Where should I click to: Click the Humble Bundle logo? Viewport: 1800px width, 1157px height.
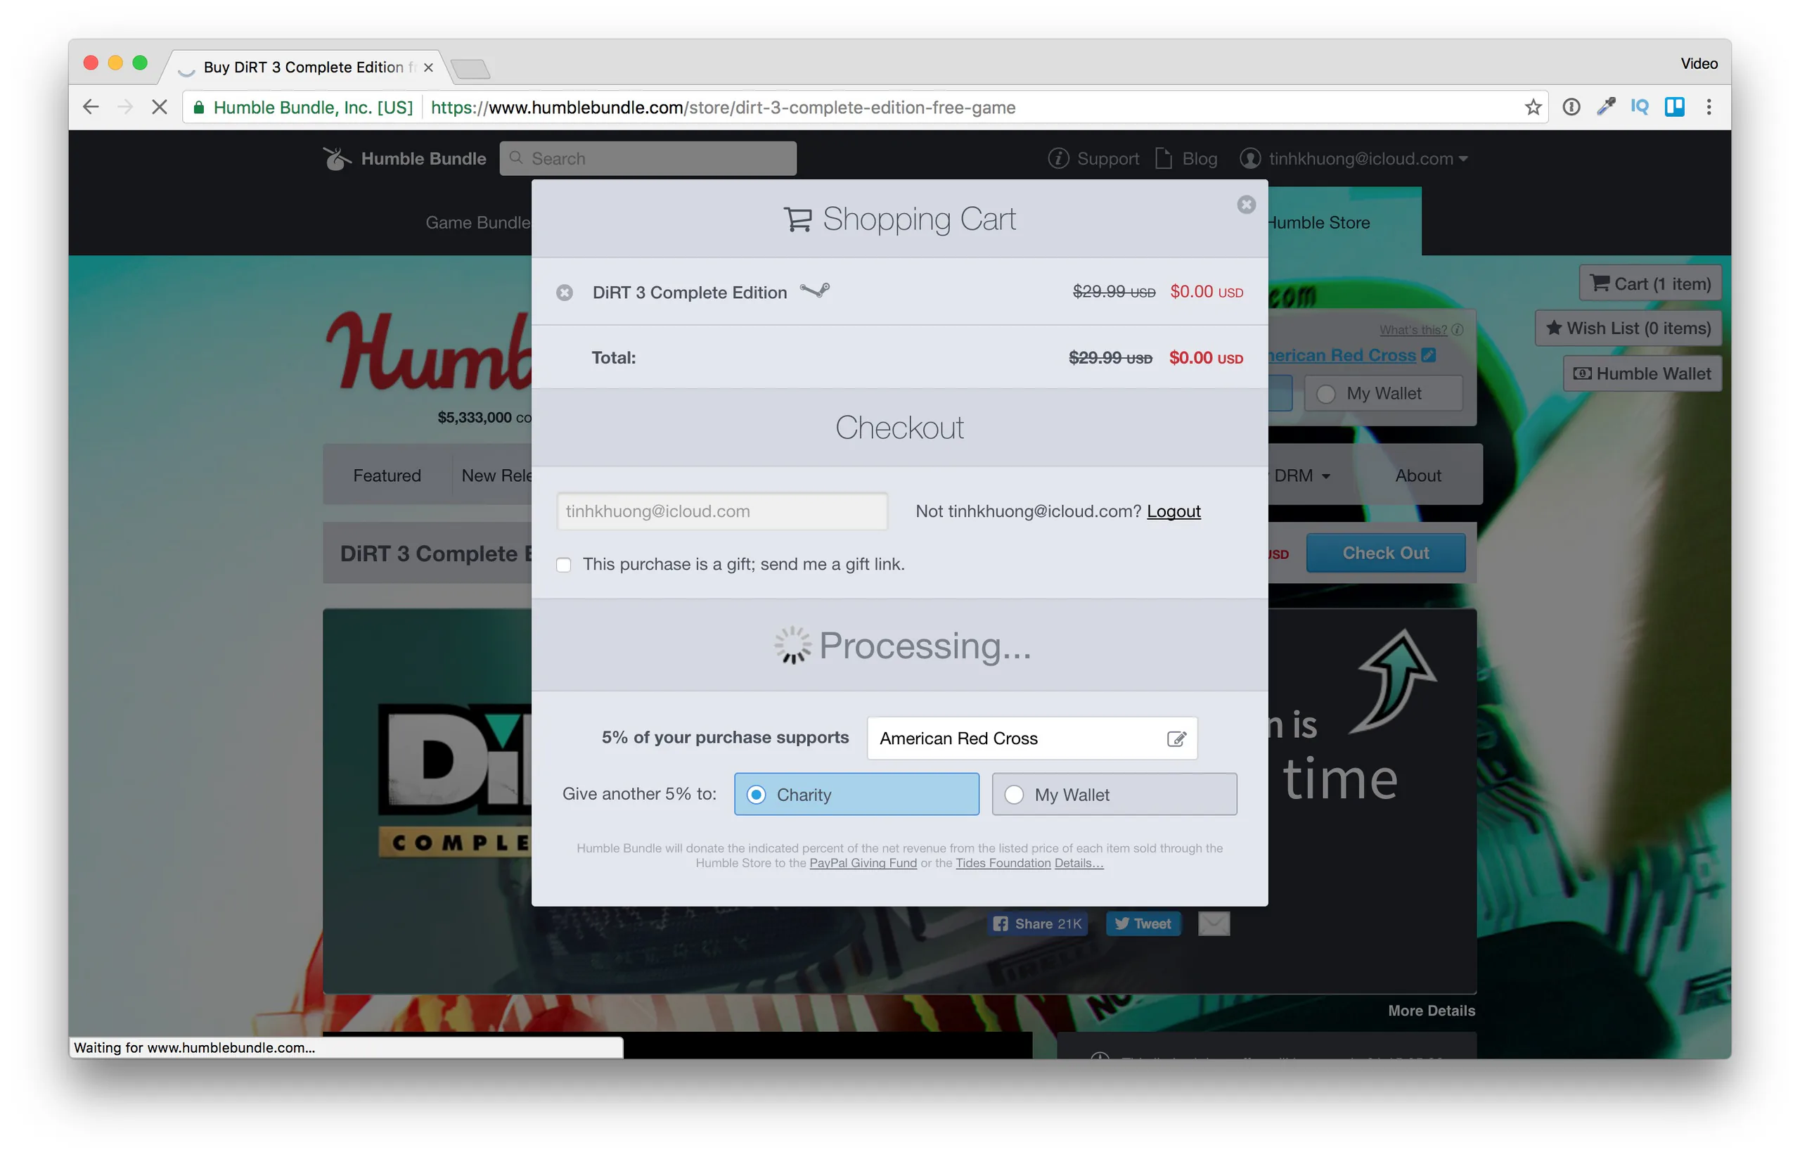405,158
